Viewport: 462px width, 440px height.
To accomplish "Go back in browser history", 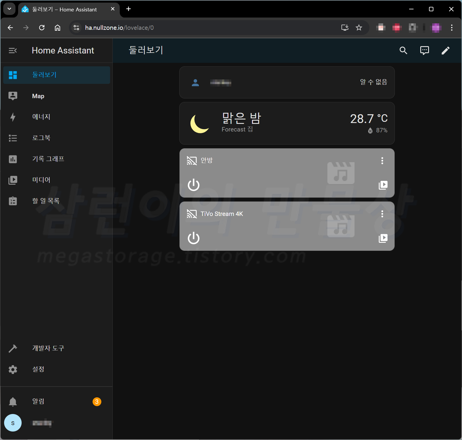I will click(x=10, y=28).
